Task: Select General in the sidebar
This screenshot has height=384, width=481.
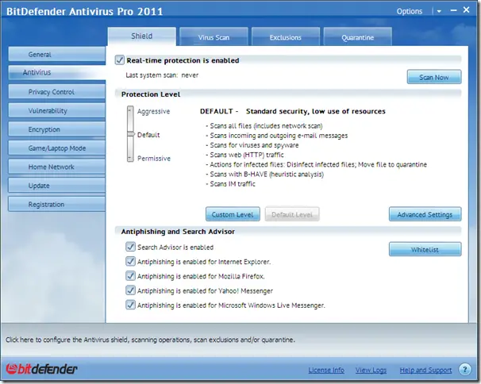Action: pyautogui.click(x=56, y=54)
